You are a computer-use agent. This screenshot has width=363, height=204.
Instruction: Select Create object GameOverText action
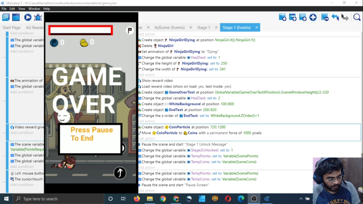(233, 92)
